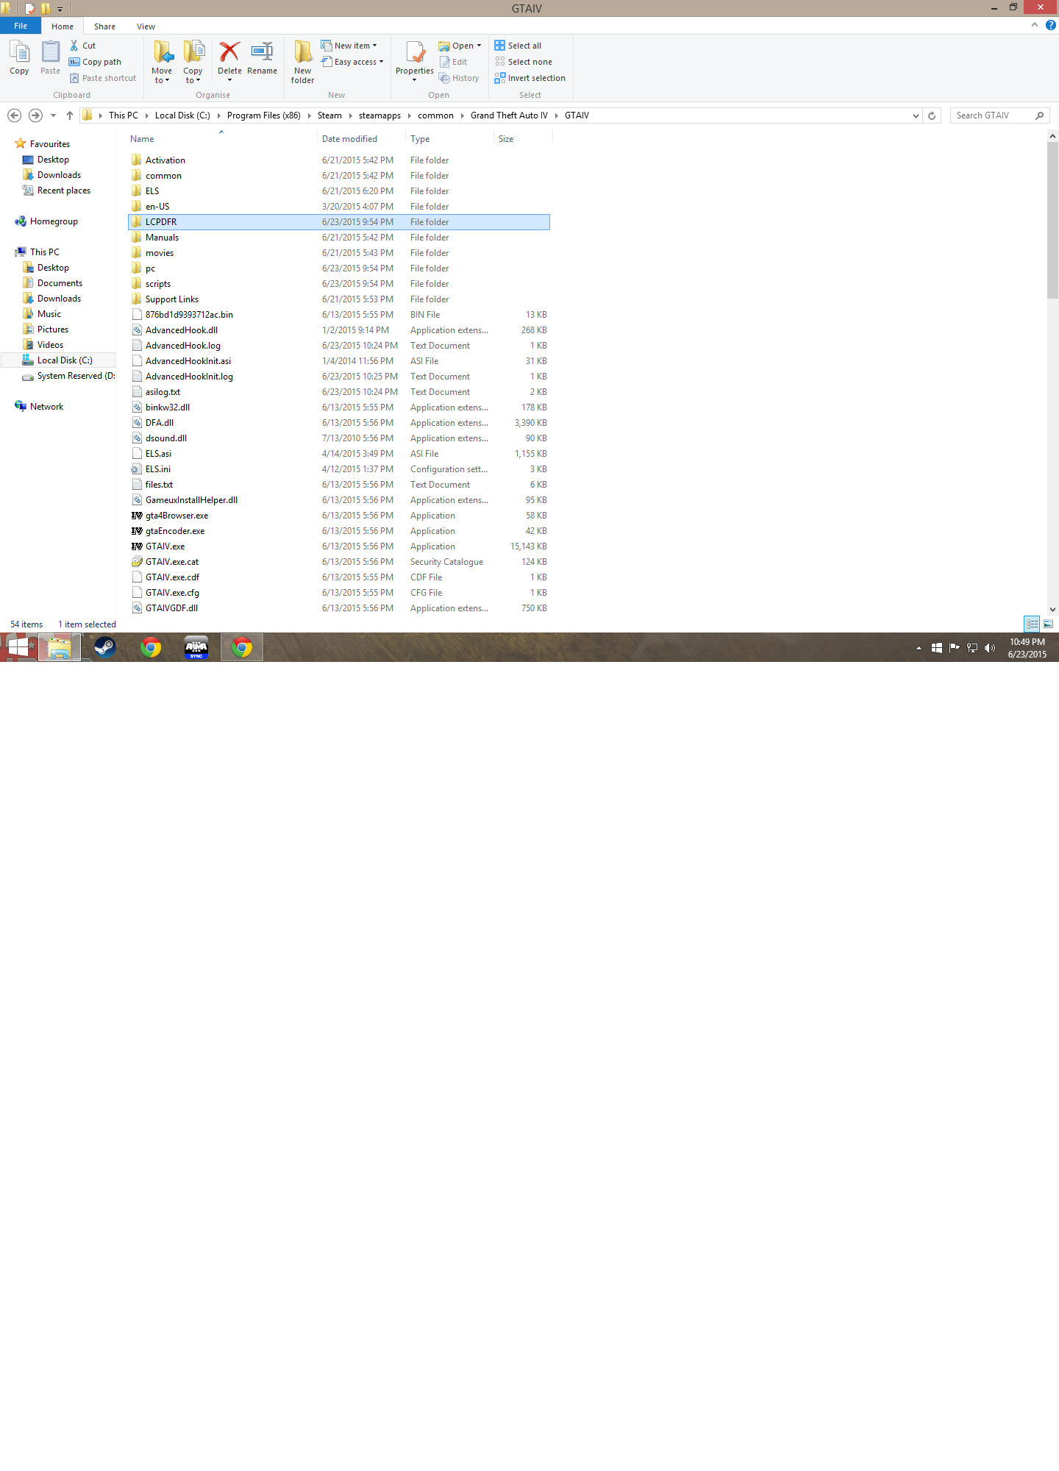
Task: Click Paste shortcut in the ribbon
Action: pos(103,78)
